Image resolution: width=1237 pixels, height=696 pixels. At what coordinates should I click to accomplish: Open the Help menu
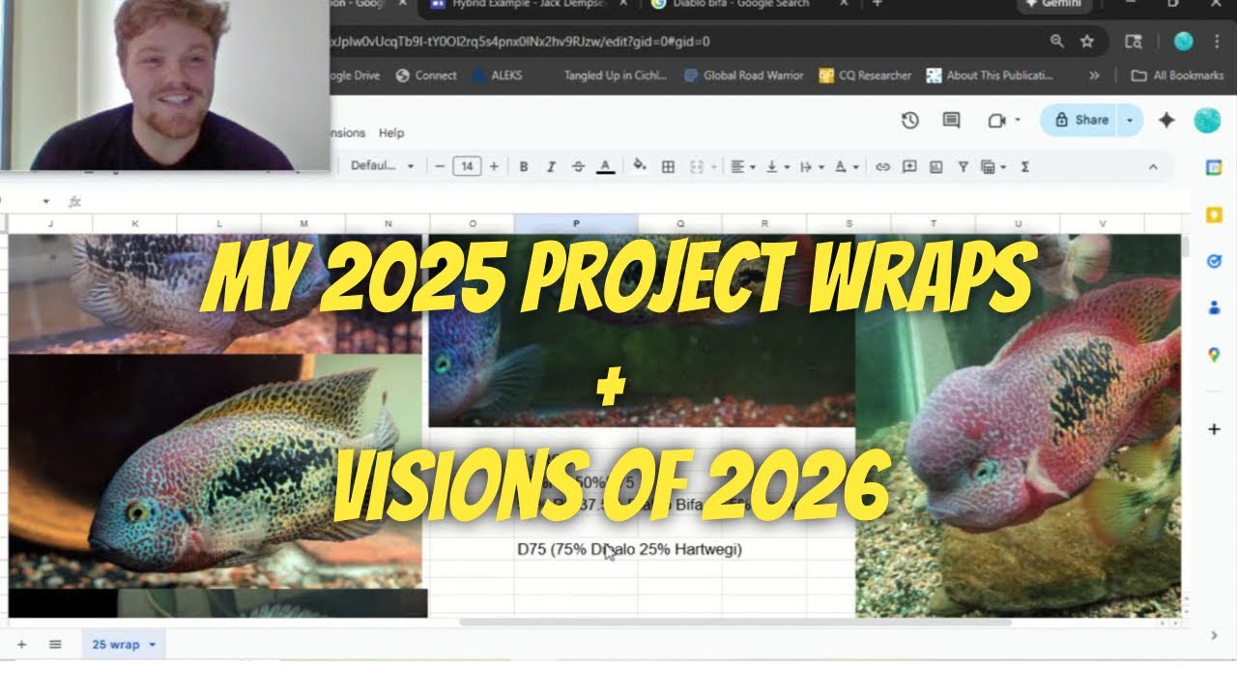pos(391,133)
